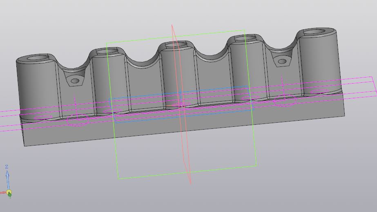Pick the center cylinder's top hole
Image resolution: width=377 pixels, height=212 pixels.
[x=176, y=44]
